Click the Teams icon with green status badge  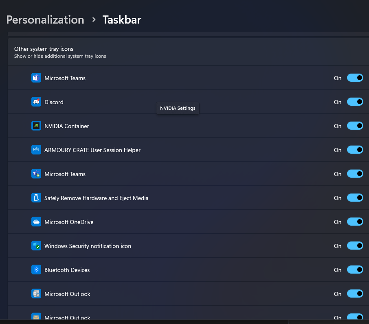click(x=36, y=174)
